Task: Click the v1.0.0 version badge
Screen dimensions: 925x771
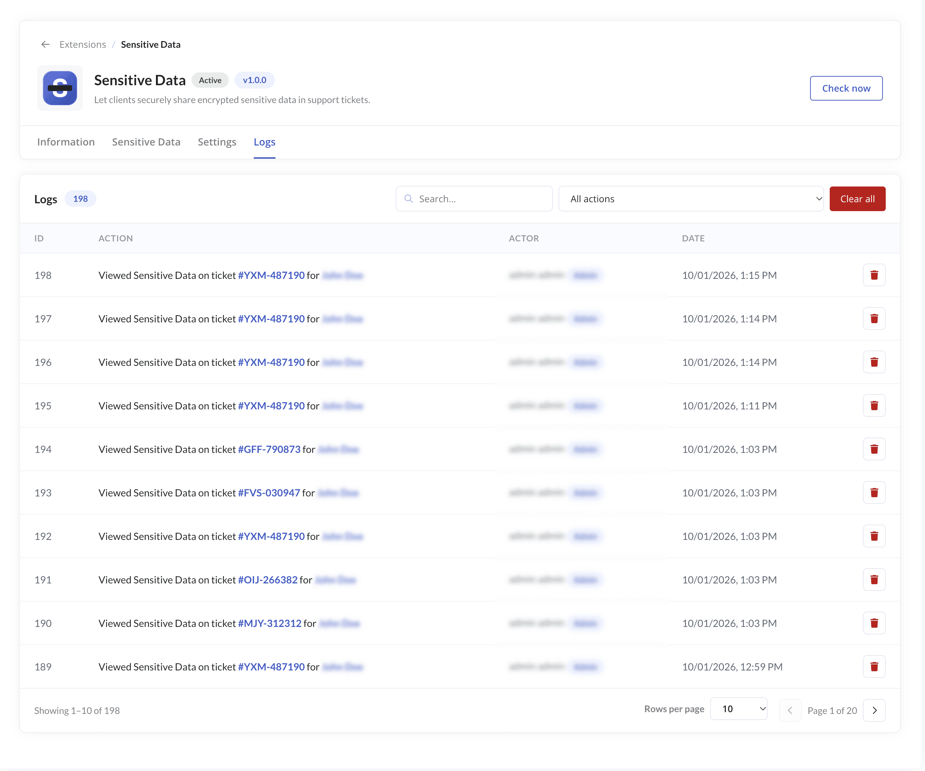Action: click(x=254, y=81)
